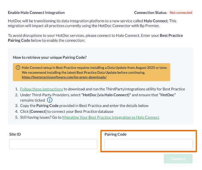
Task: Click the warning icon in the yellow banner
Action: pyautogui.click(x=18, y=67)
